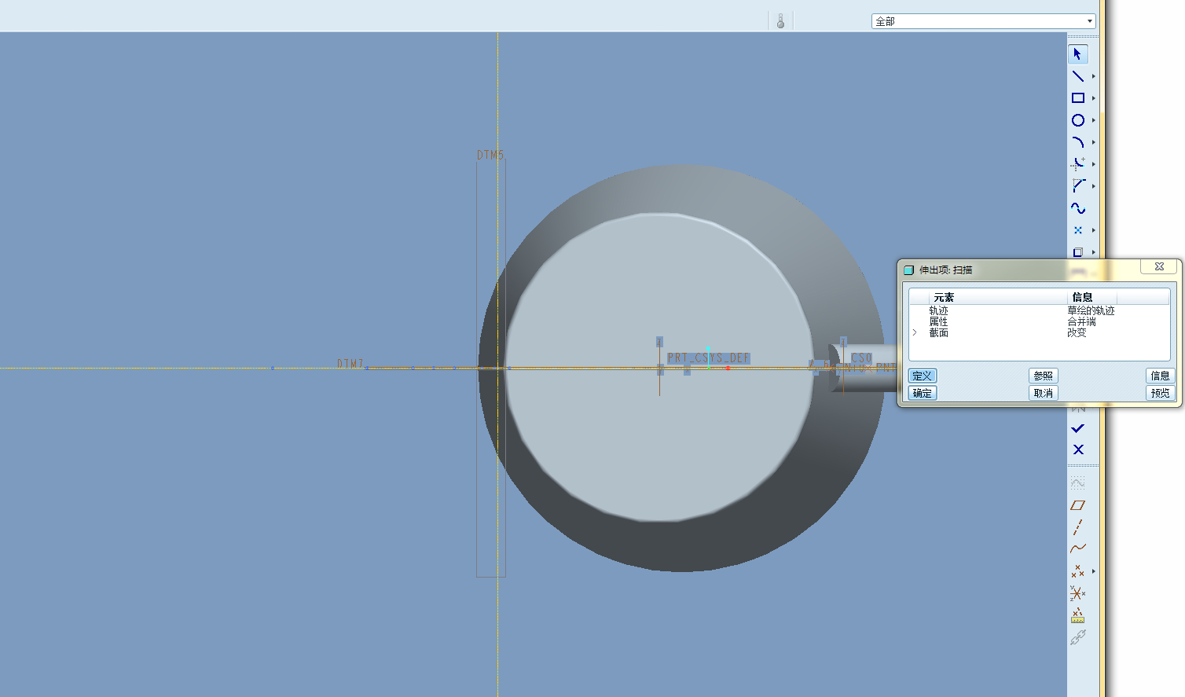Image resolution: width=1185 pixels, height=697 pixels.
Task: Select the datum plane tool icon
Action: click(x=1077, y=505)
